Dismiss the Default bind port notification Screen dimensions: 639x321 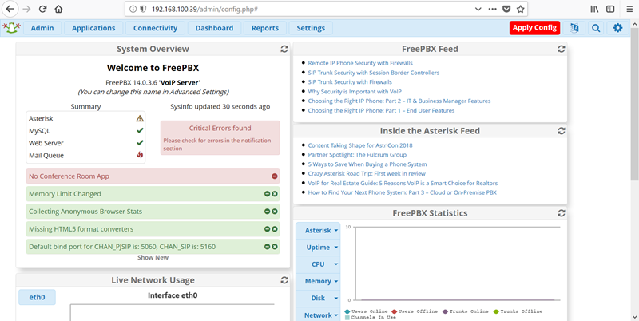point(275,247)
